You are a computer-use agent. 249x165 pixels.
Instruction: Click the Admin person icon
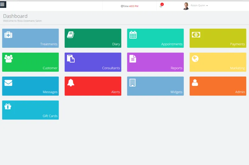point(195,82)
